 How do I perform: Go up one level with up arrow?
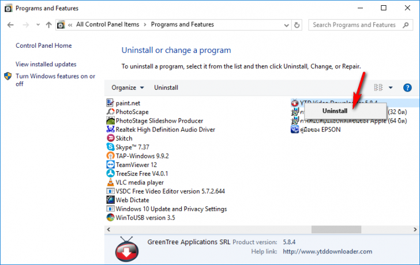tap(48, 25)
